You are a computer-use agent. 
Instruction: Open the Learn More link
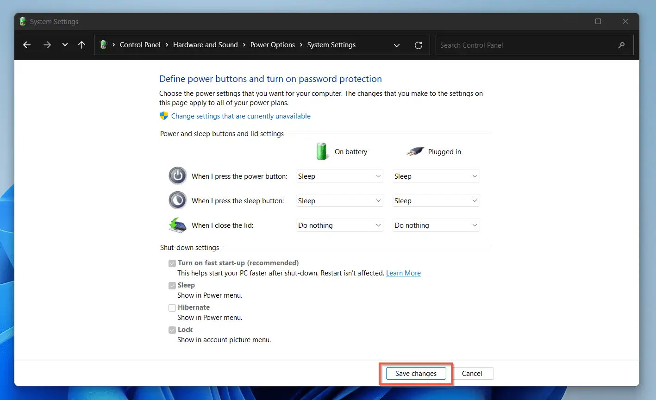[403, 273]
